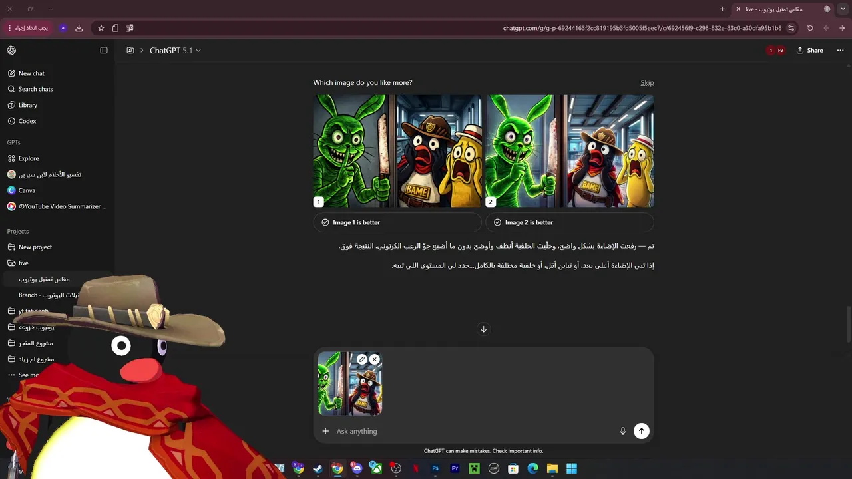Open site information icon in address bar
This screenshot has width=852, height=479.
791,28
